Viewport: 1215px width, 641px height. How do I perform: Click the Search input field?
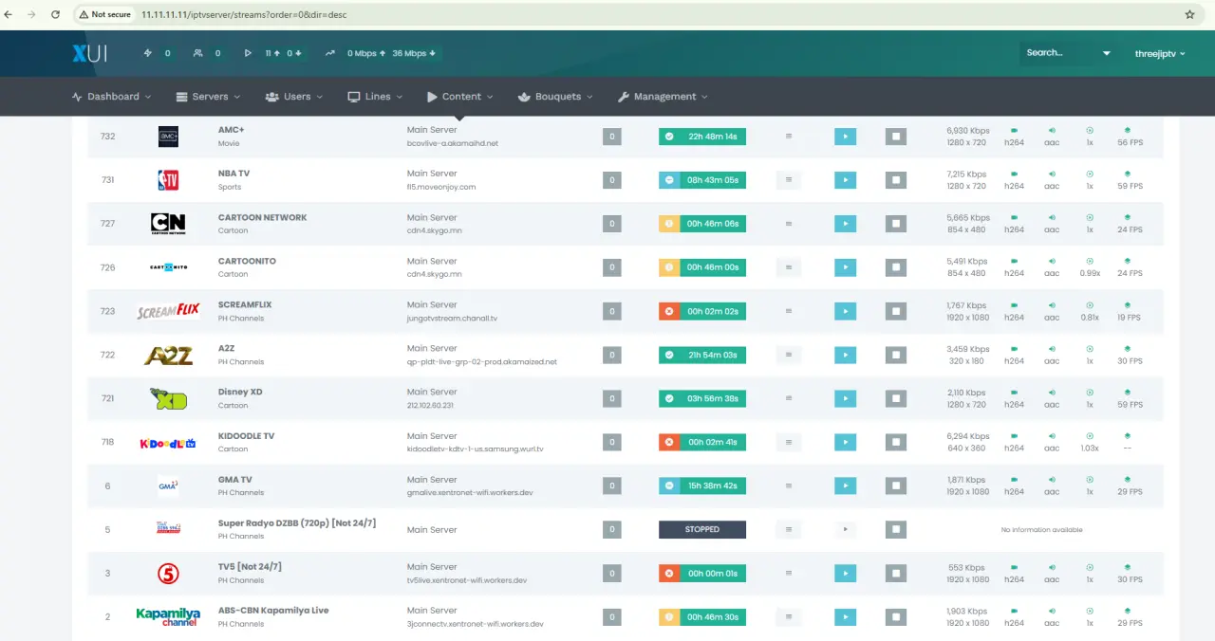[x=1057, y=53]
